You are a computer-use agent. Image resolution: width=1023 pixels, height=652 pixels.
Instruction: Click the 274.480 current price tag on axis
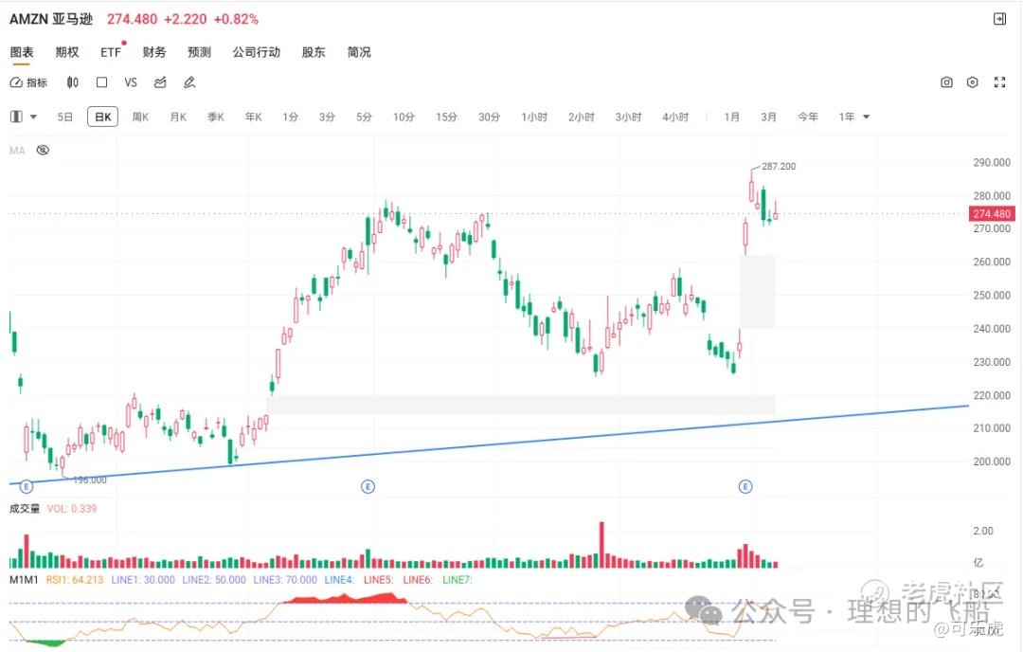(x=992, y=213)
